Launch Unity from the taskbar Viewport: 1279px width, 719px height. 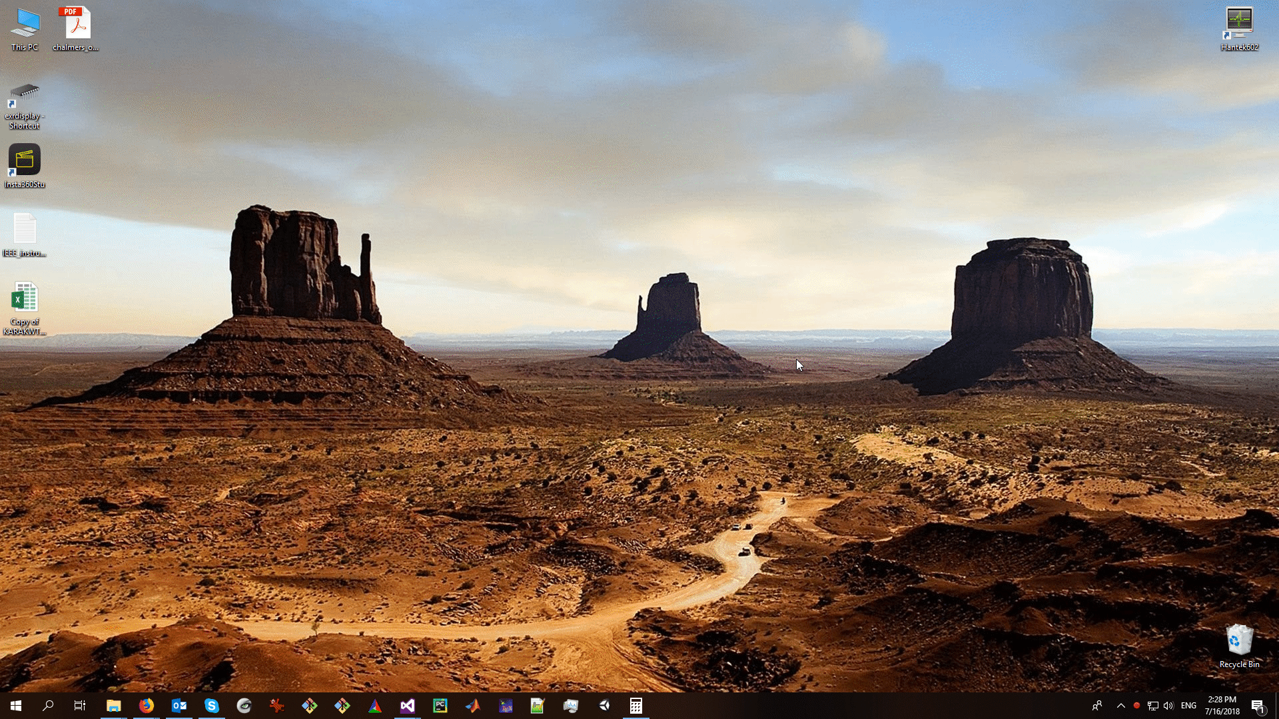[x=604, y=706]
